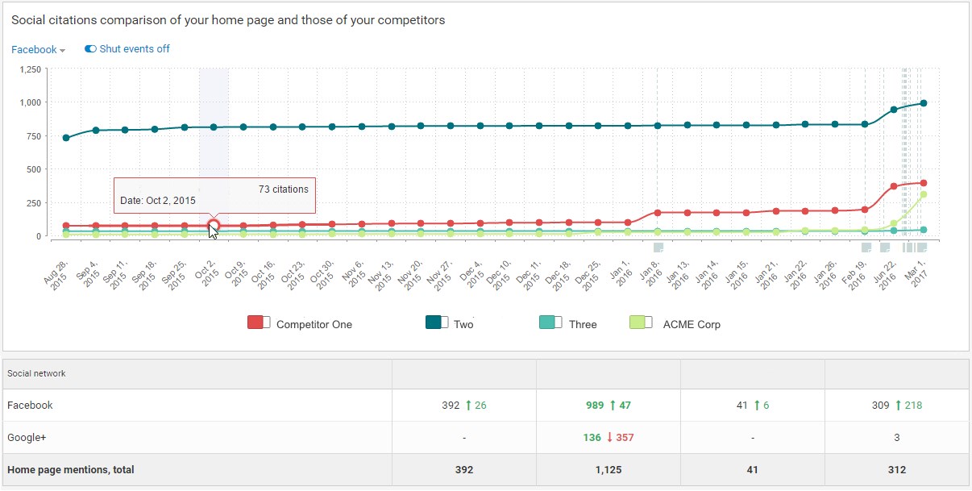Select the Facebook row in the table
Viewport: 972px width, 491px height.
31,406
